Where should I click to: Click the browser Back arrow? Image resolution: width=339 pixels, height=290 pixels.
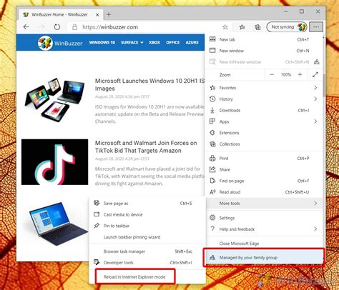coord(26,27)
